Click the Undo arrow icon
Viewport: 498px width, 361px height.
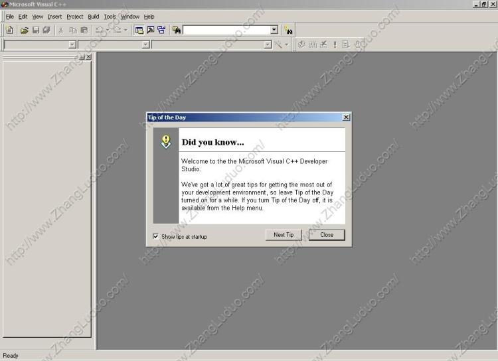coord(100,30)
